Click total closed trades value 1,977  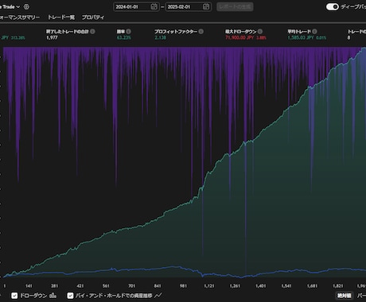52,37
